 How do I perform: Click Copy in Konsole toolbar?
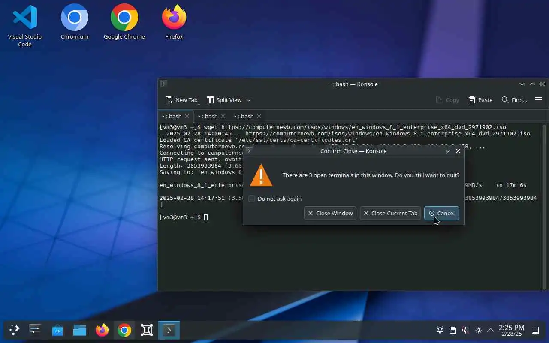(447, 100)
